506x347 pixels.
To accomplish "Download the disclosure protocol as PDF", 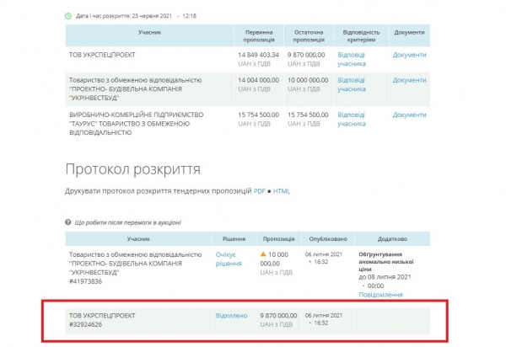I will click(x=260, y=191).
